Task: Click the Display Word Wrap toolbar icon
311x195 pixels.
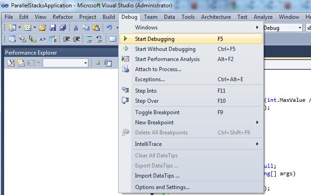Action: coord(53,39)
